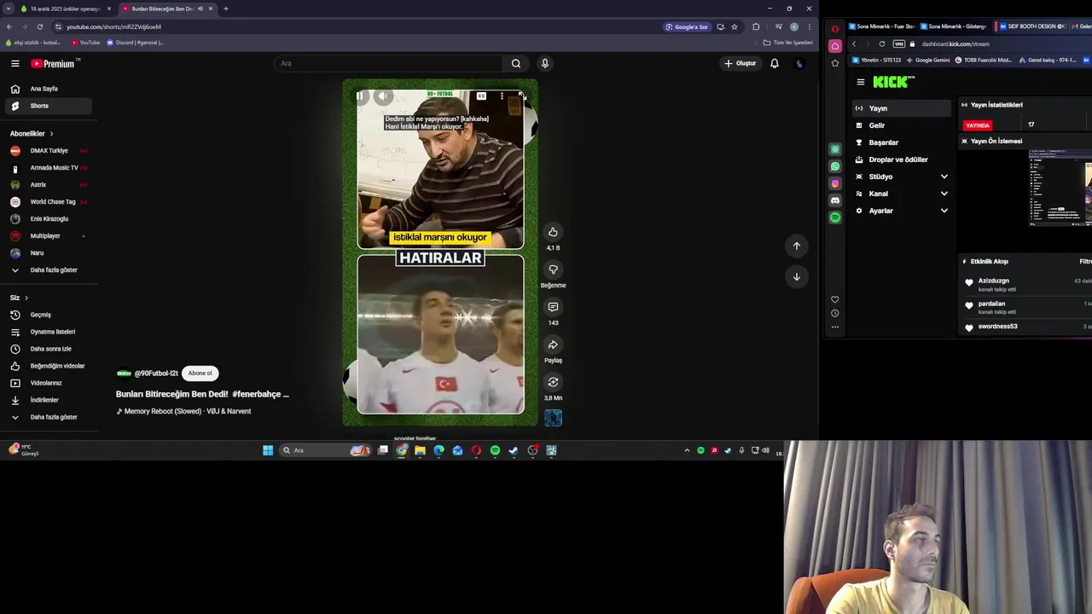Image resolution: width=1092 pixels, height=614 pixels.
Task: Open the Short's sound thumbnail
Action: pyautogui.click(x=553, y=418)
